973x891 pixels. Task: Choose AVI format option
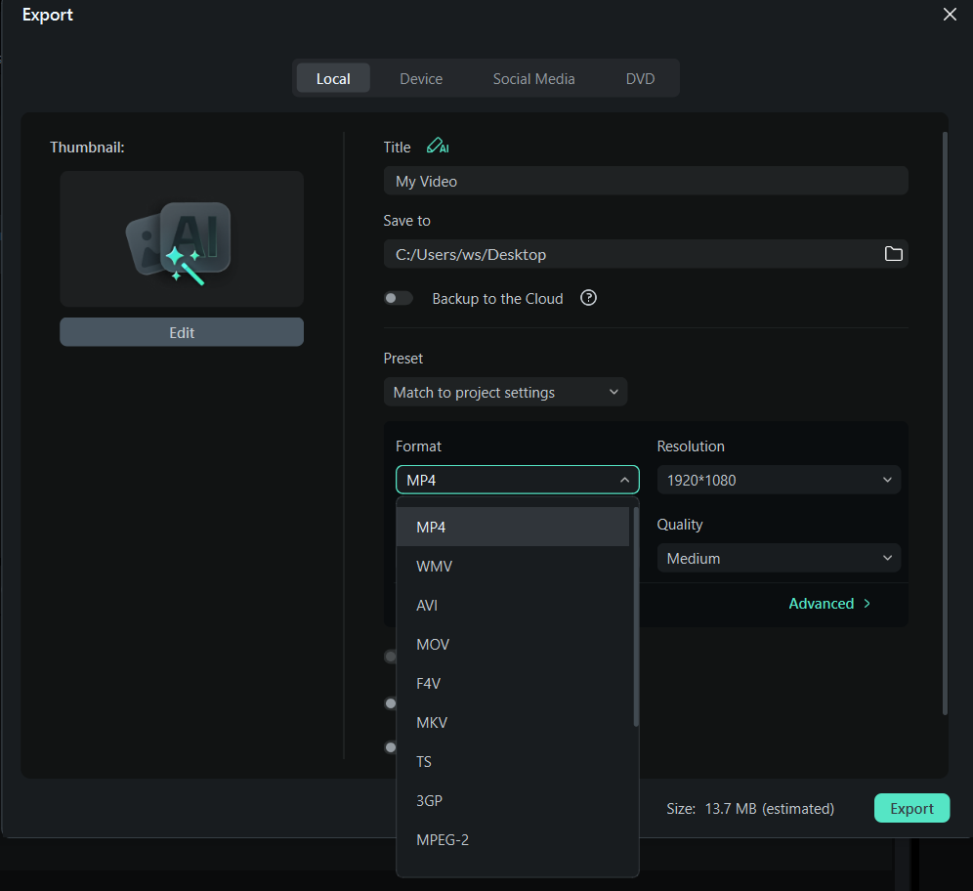tap(513, 605)
